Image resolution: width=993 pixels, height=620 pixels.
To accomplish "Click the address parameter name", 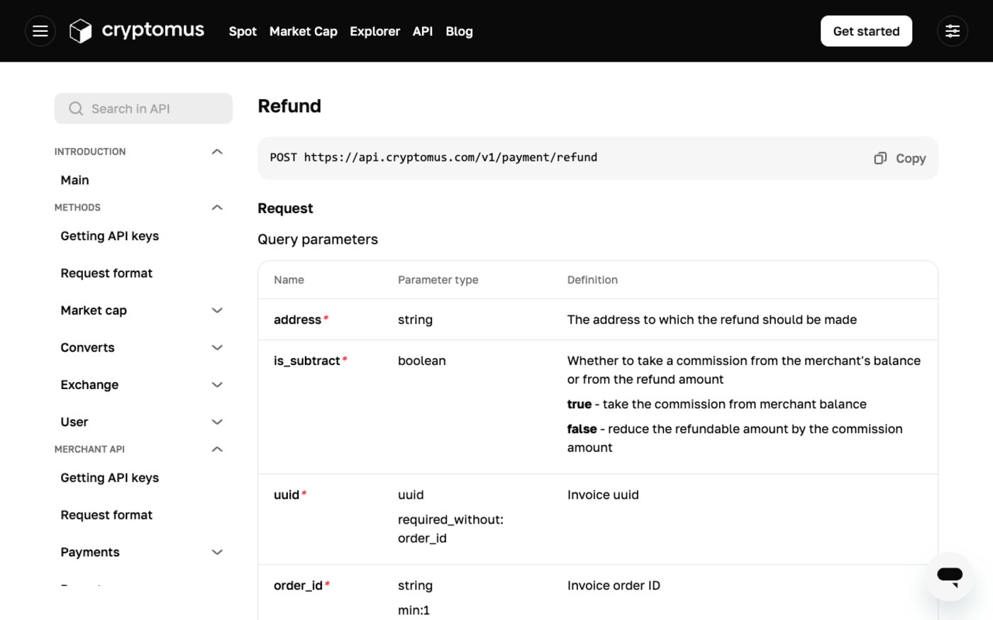I will (297, 320).
